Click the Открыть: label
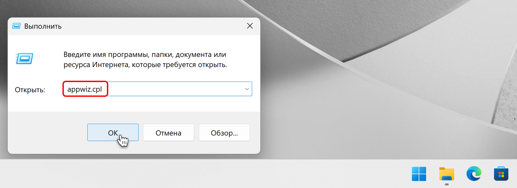Image resolution: width=517 pixels, height=188 pixels. [x=30, y=90]
